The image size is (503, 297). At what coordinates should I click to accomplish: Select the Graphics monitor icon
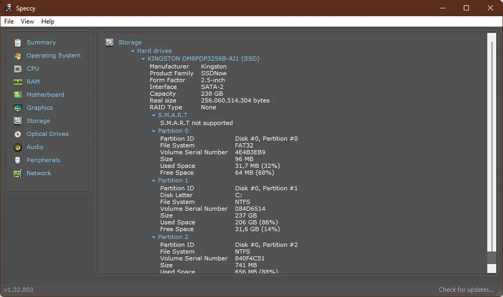pos(18,108)
